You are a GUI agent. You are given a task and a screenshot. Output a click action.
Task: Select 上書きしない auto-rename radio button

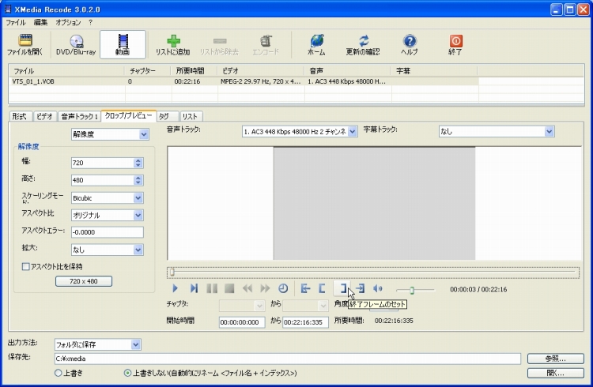coord(127,373)
